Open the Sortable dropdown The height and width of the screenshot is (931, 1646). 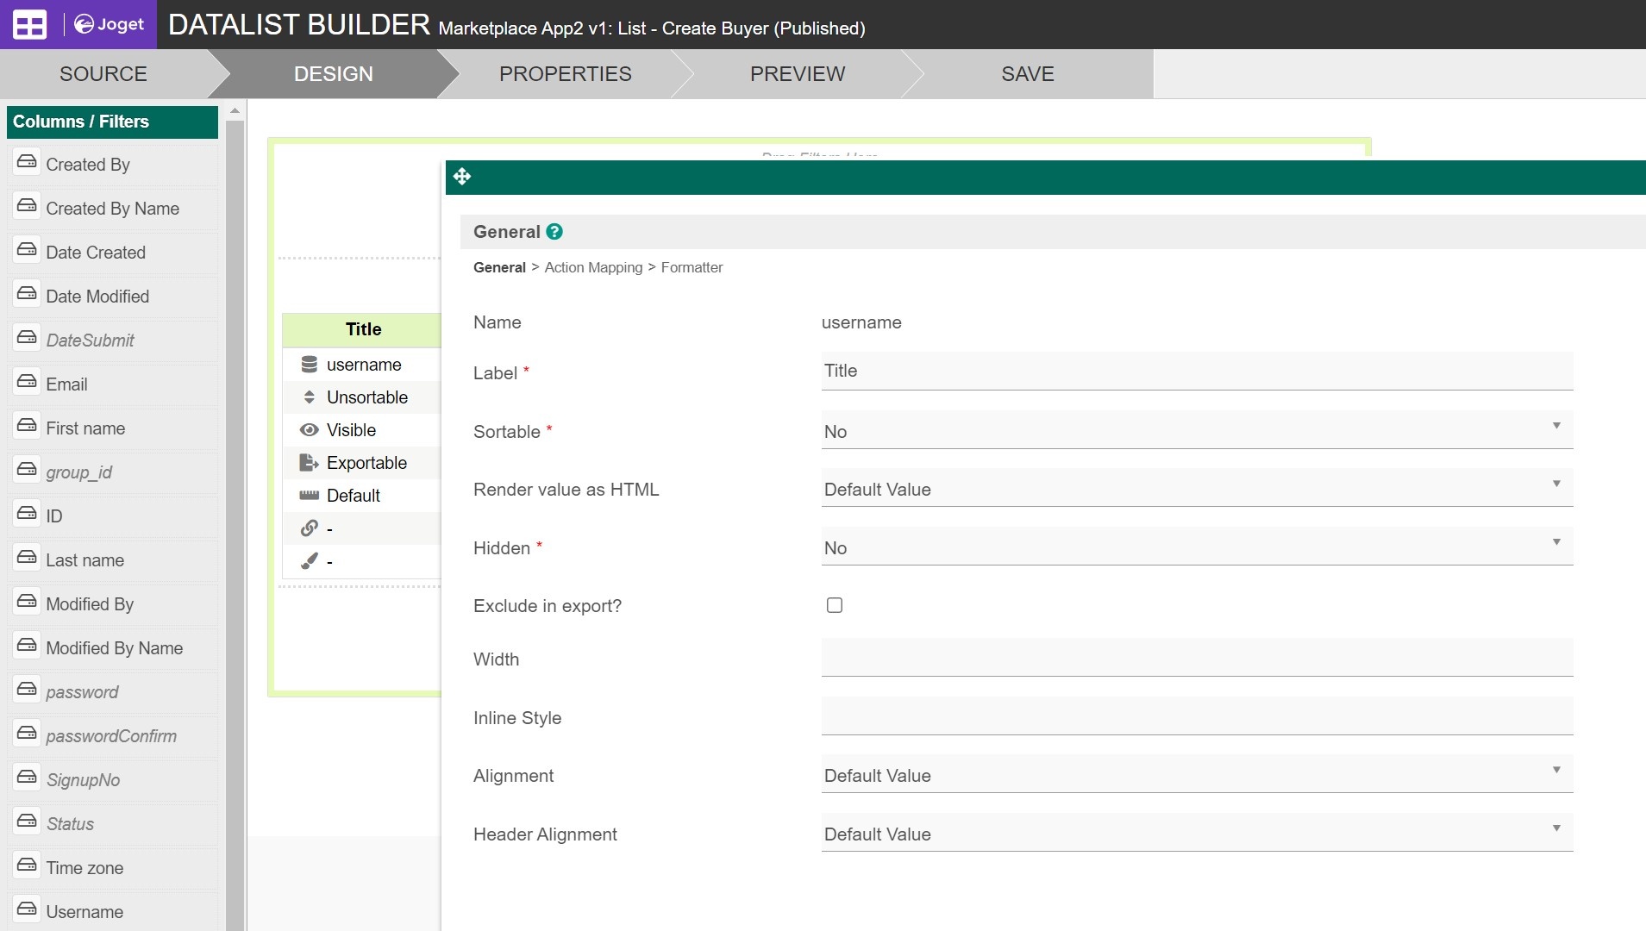click(1196, 431)
